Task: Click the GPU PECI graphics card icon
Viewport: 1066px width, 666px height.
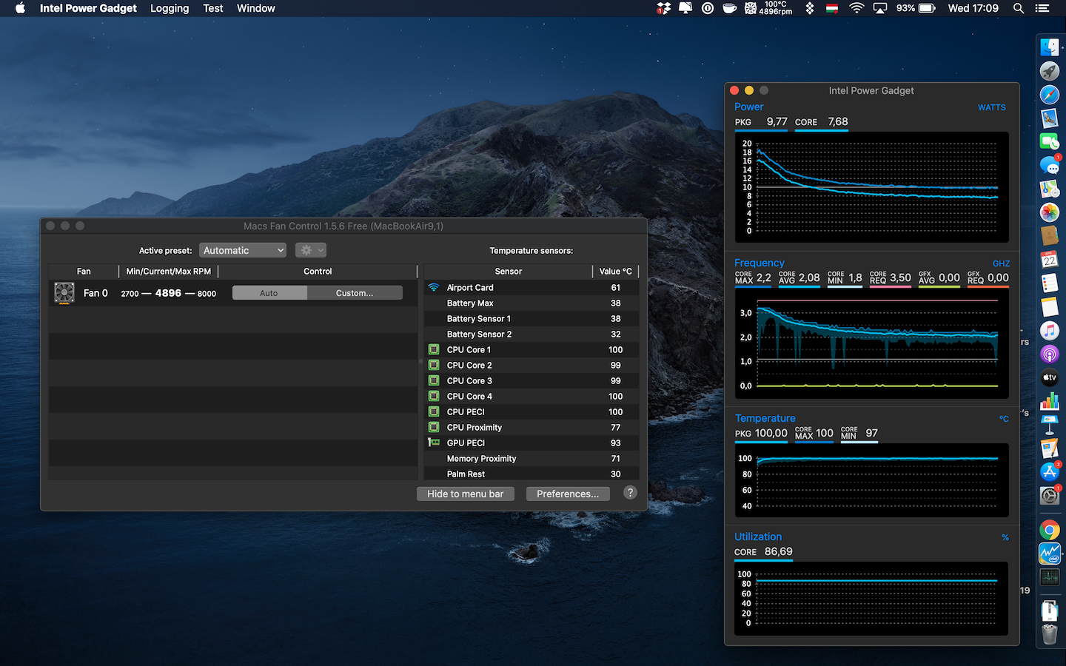Action: coord(434,443)
